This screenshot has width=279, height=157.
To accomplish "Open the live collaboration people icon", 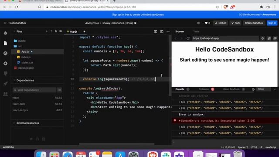I will pos(5,94).
